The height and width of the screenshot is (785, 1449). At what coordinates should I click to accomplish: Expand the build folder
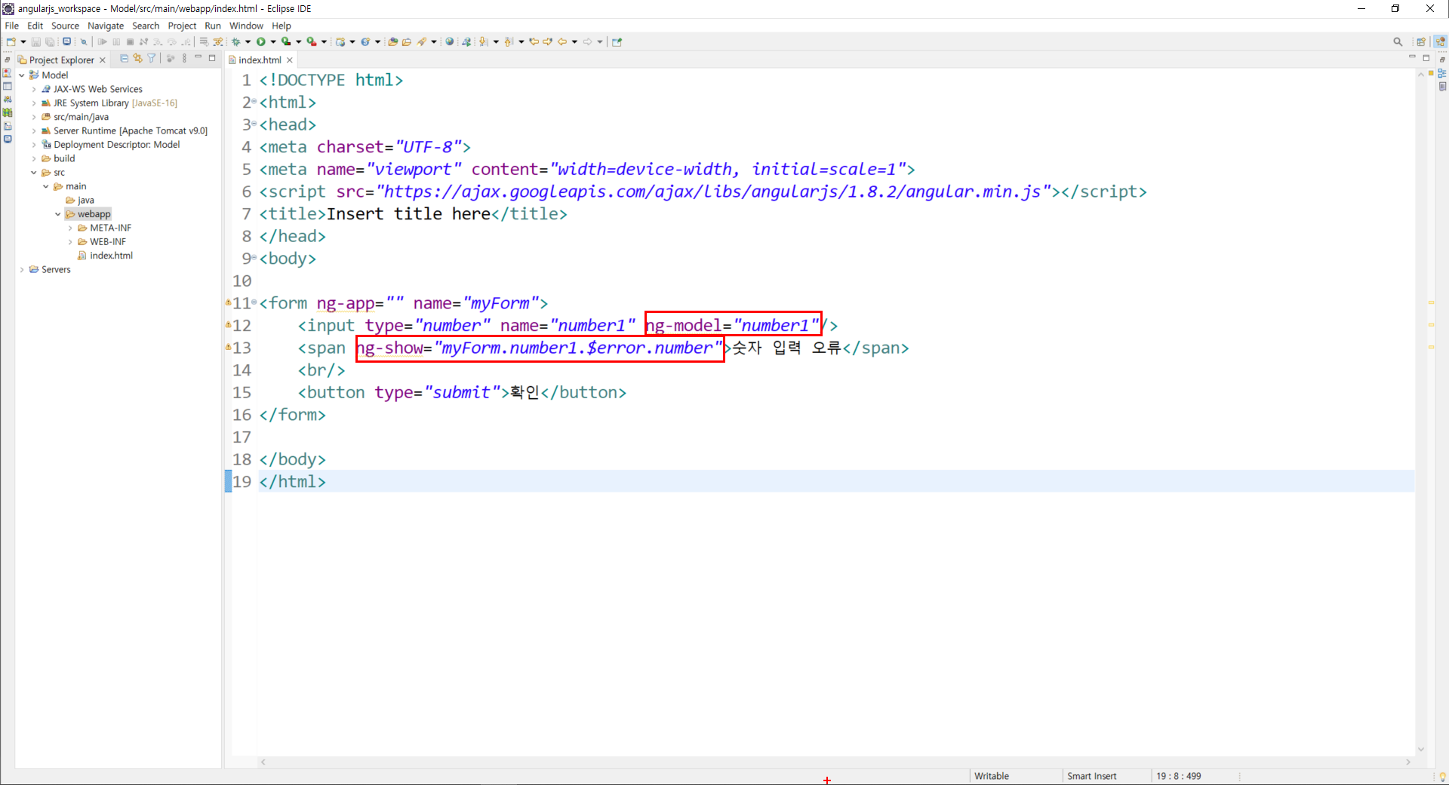coord(34,158)
